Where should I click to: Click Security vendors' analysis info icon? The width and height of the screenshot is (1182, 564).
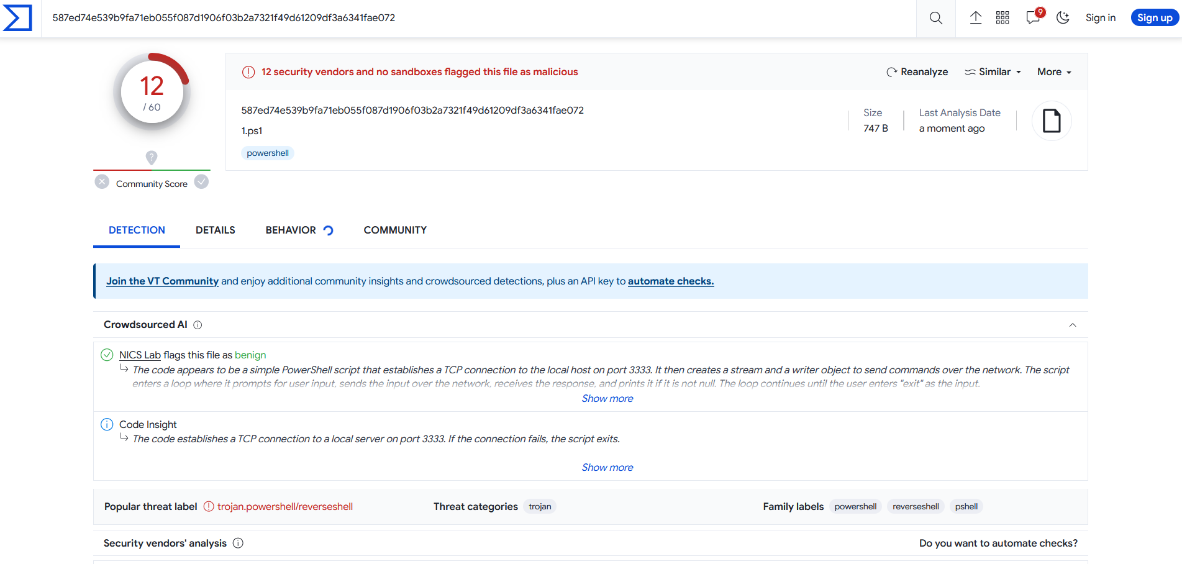coord(238,544)
